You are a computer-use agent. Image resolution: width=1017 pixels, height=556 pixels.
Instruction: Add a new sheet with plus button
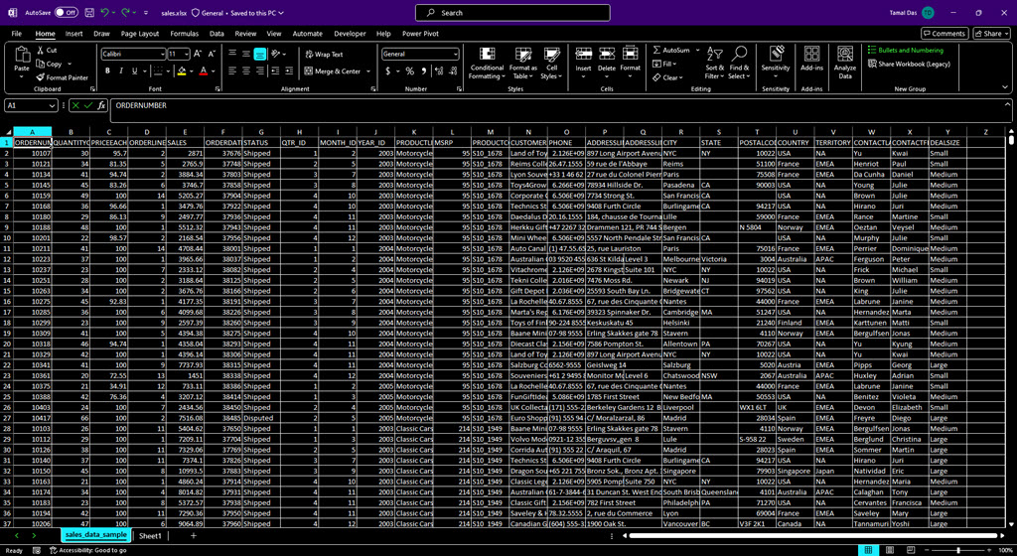pyautogui.click(x=194, y=536)
